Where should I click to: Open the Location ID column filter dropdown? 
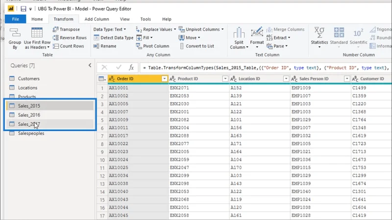pos(286,79)
